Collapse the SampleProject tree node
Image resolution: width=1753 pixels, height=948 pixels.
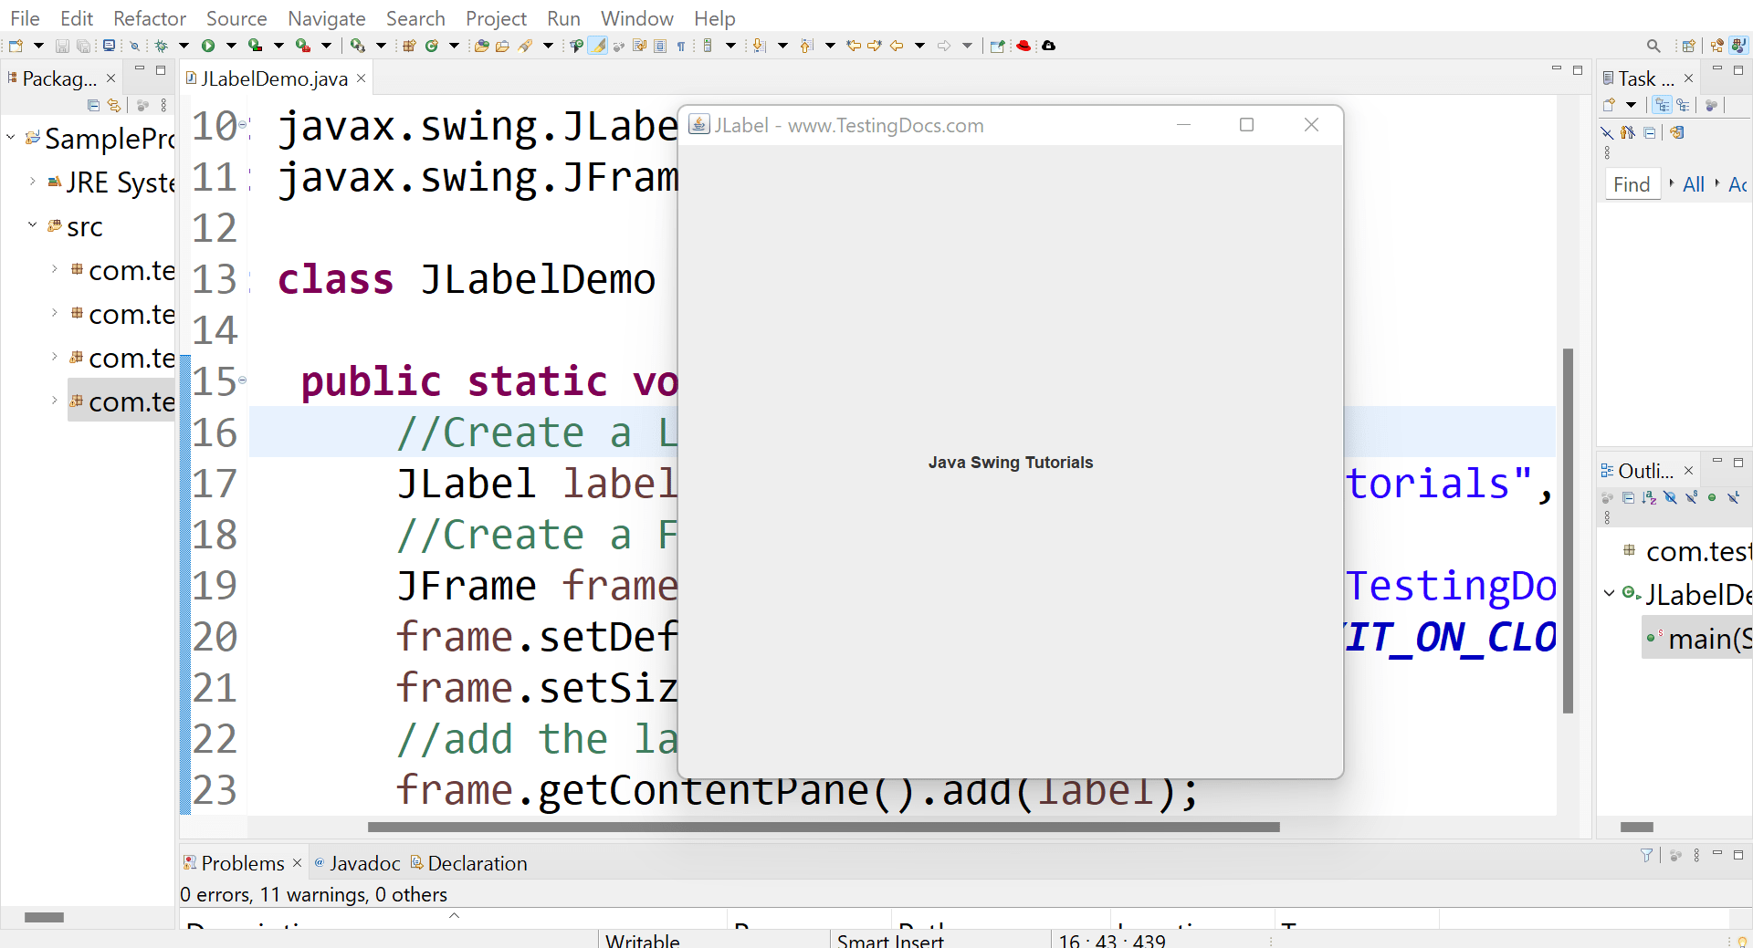pos(11,138)
